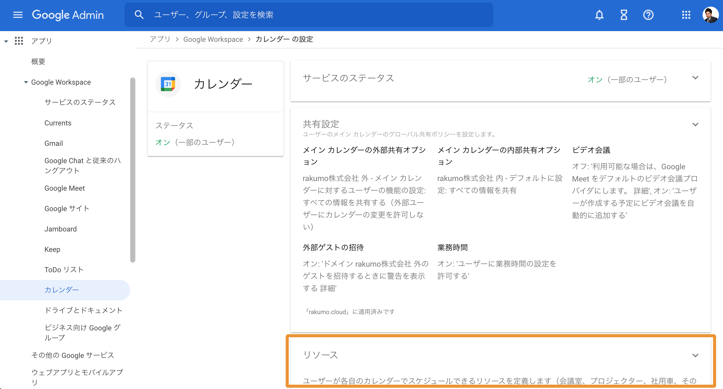
Task: Open ウェブアプリとモバイルアプリ
Action: [x=77, y=377]
